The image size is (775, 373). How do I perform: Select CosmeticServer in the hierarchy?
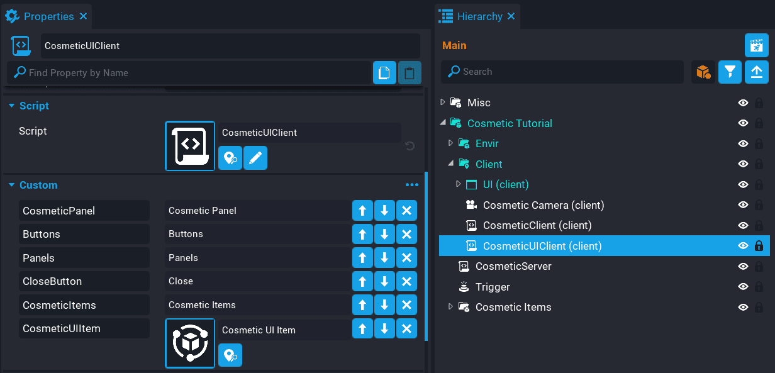click(513, 266)
